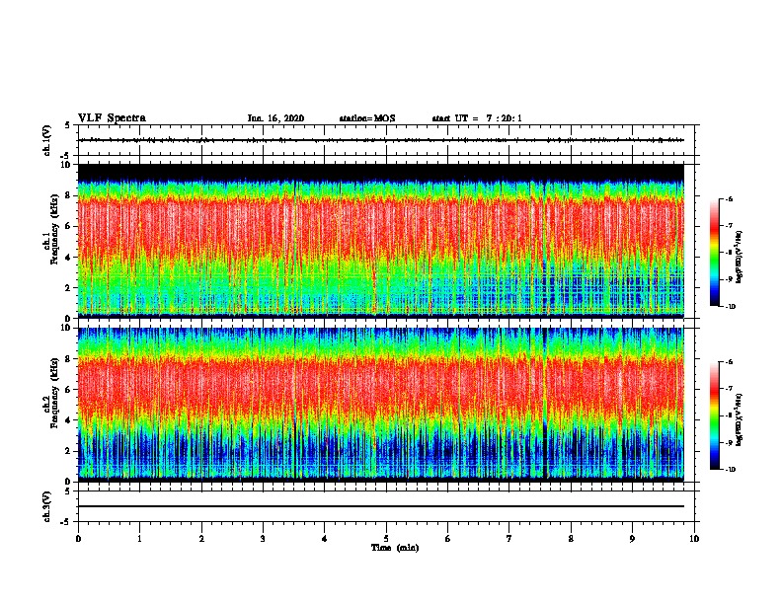Click the ch.1 "Frequency (kHz)" axis label

(54, 229)
